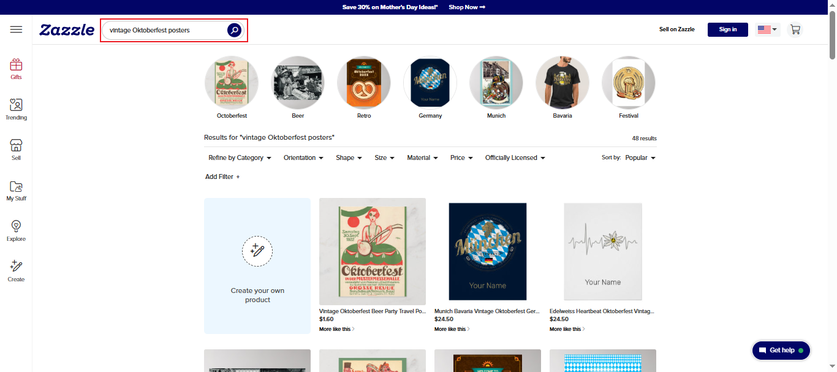
Task: Change the Sort by Popular dropdown
Action: coord(639,158)
